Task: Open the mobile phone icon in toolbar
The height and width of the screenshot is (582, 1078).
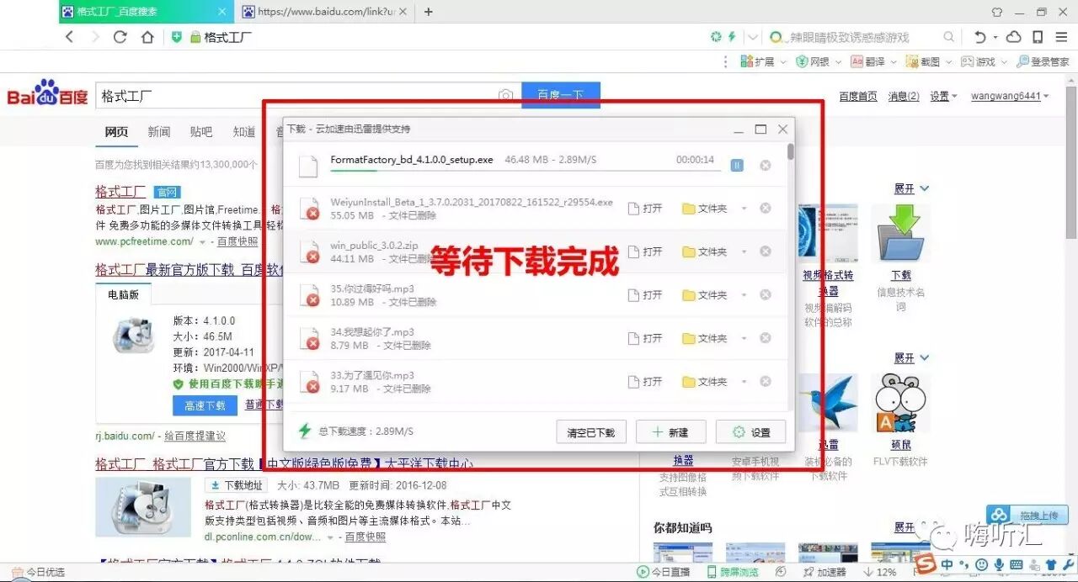Action: 1038,37
